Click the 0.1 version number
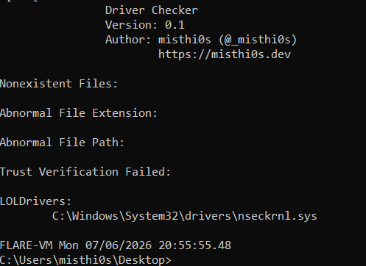Image resolution: width=366 pixels, height=266 pixels. 175,25
